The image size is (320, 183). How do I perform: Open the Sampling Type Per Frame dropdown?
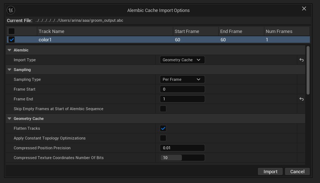(x=182, y=79)
